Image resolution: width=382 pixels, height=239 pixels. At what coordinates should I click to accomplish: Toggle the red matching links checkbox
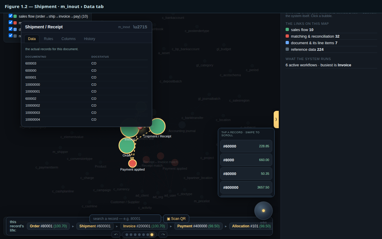pos(11,22)
